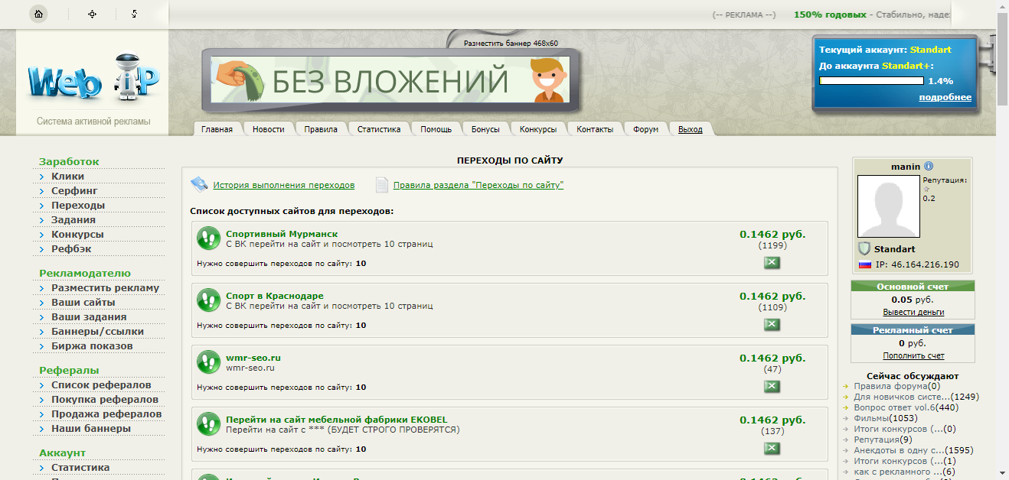Image resolution: width=1009 pixels, height=480 pixels.
Task: Open Ваши сайты in the sidebar
Action: pos(83,302)
